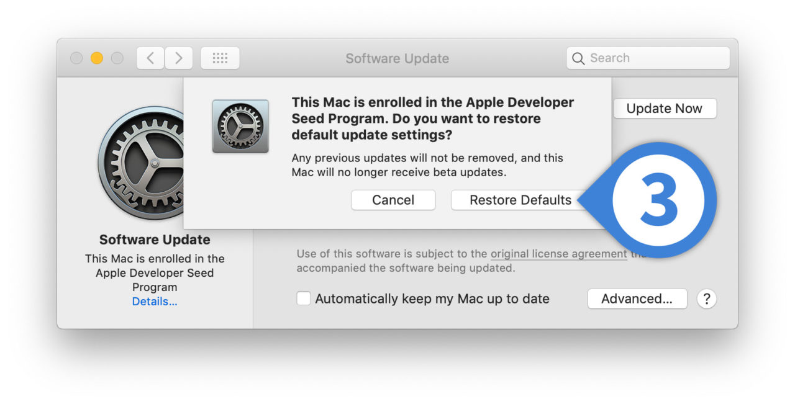The height and width of the screenshot is (404, 795).
Task: Click the small gear icon in dialog
Action: coord(240,126)
